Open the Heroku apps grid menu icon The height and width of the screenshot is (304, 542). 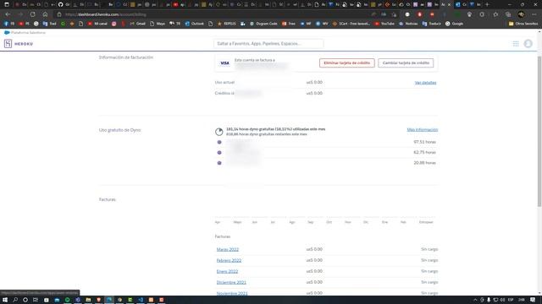click(516, 44)
